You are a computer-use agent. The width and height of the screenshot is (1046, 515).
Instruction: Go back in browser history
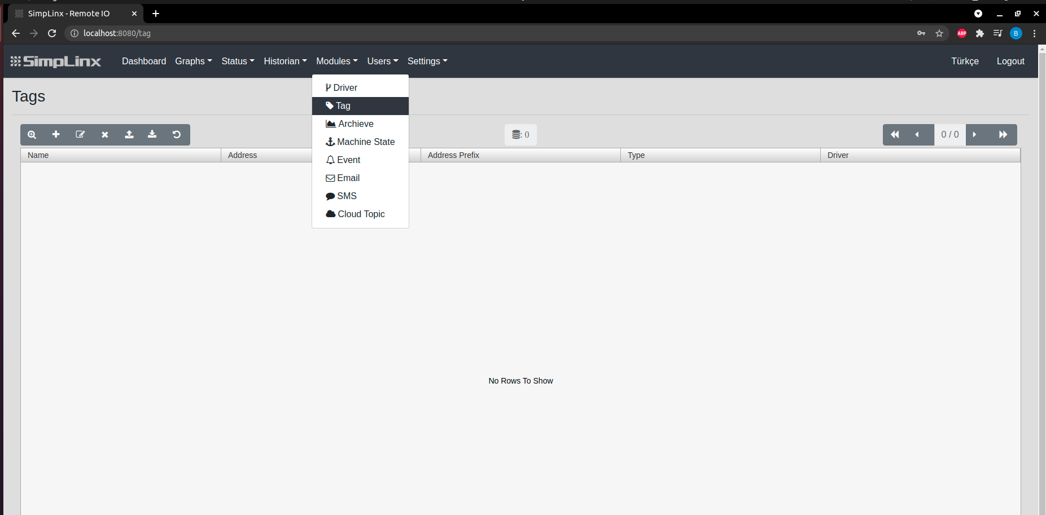(x=16, y=33)
